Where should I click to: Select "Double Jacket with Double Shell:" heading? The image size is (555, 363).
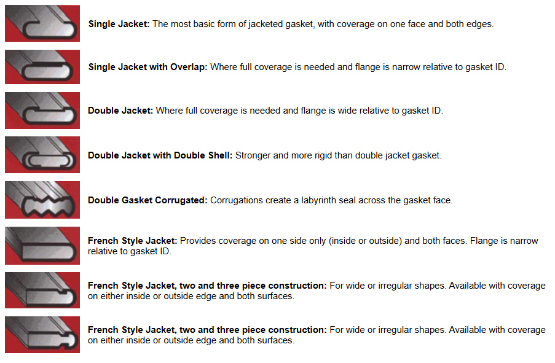160,155
